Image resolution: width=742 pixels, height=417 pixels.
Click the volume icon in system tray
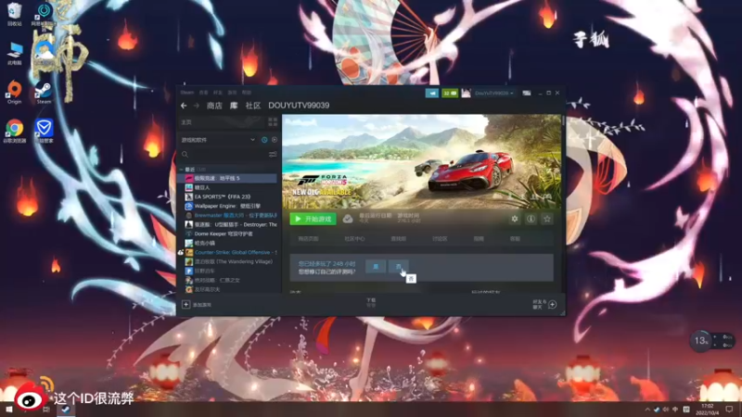coord(666,410)
